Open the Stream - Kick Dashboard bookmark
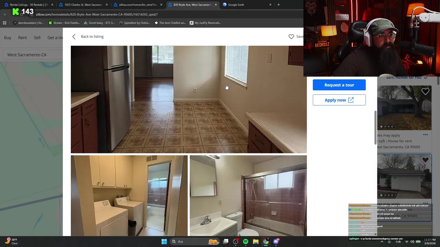The height and width of the screenshot is (247, 440). [64, 23]
